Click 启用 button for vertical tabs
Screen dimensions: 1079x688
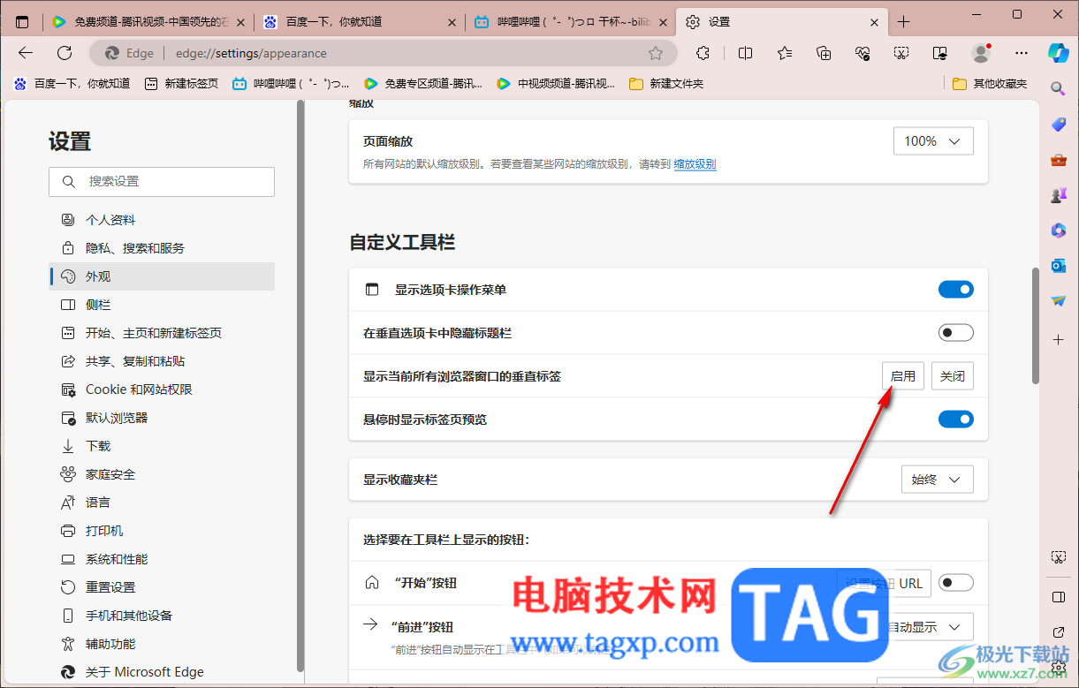click(x=903, y=376)
